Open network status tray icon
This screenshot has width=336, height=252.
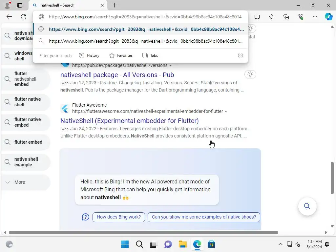(290, 244)
